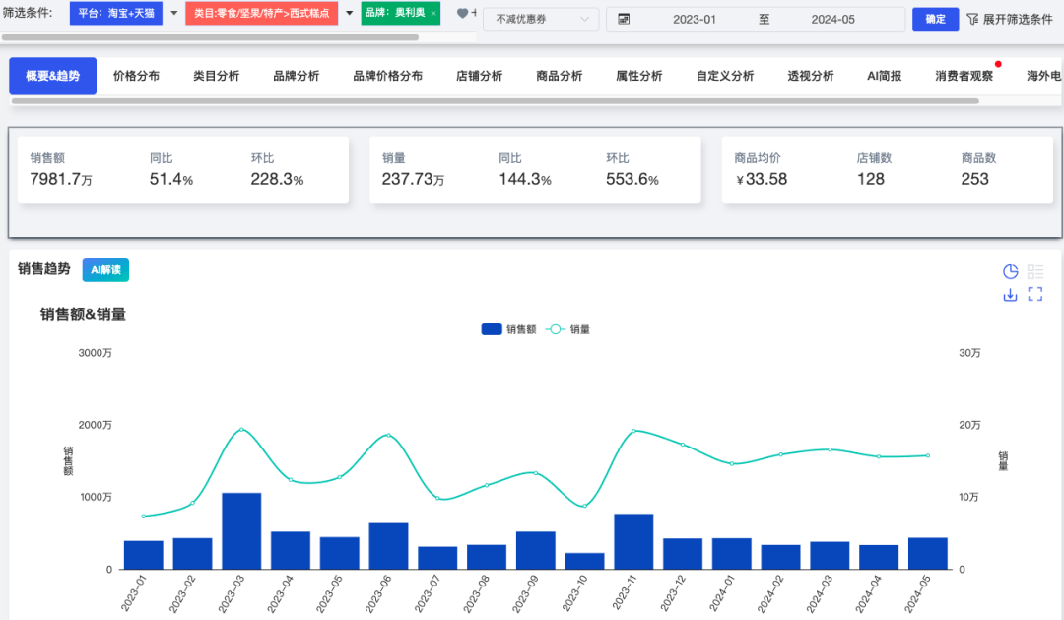Switch the sales trend chart to pie view

pos(1011,271)
